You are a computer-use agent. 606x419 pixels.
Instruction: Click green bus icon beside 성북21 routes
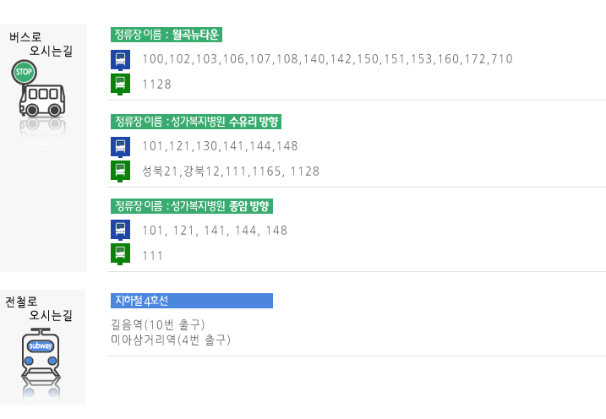click(x=121, y=171)
